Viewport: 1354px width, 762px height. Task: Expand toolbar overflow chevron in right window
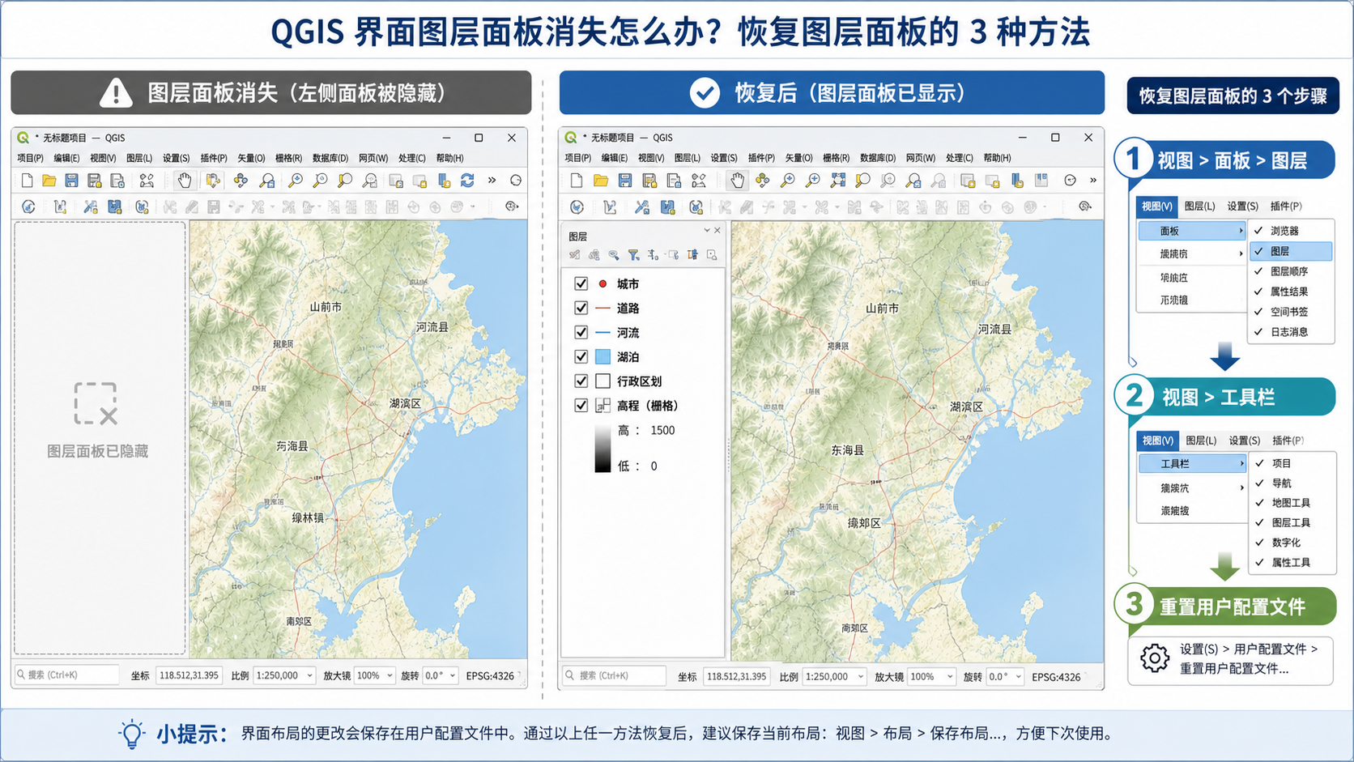coord(1092,180)
